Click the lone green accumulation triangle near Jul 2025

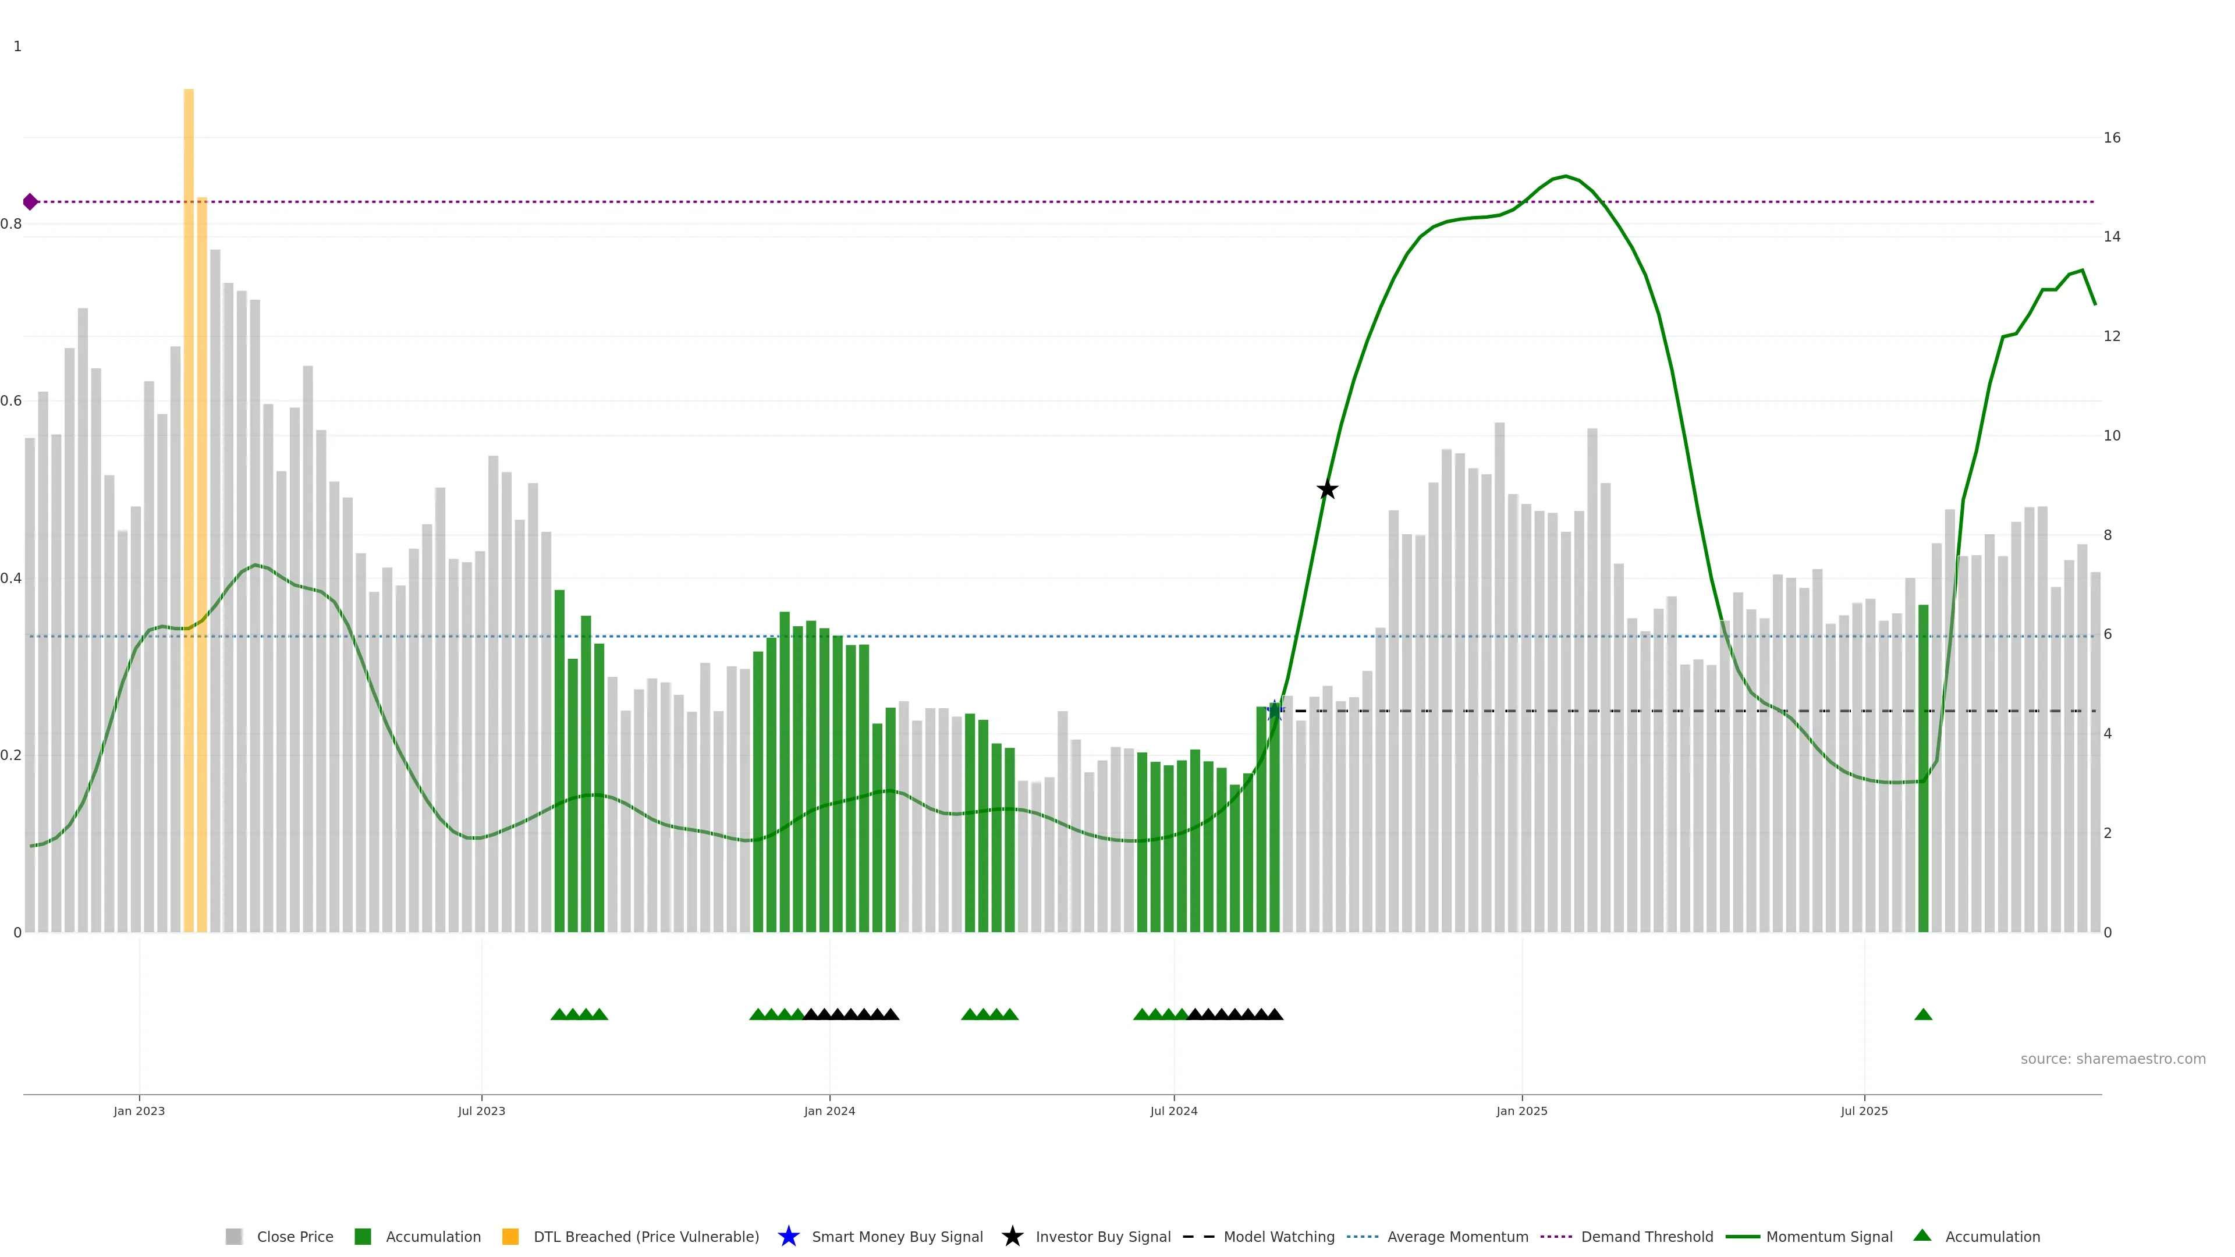(1922, 1014)
